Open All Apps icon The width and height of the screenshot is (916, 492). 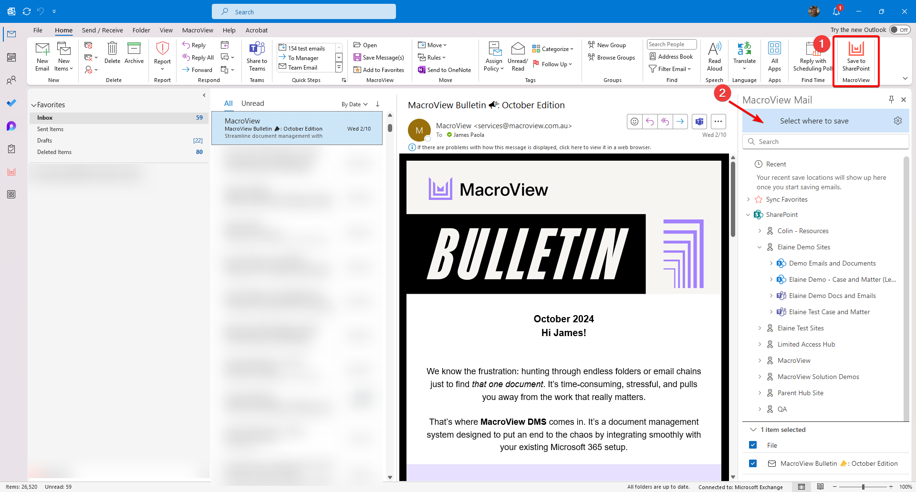[x=774, y=56]
